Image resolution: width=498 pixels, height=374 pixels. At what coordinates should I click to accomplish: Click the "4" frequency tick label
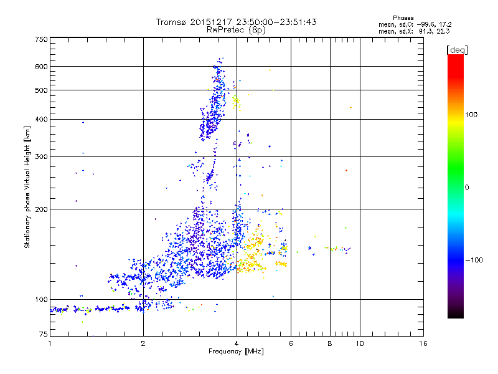pyautogui.click(x=237, y=343)
